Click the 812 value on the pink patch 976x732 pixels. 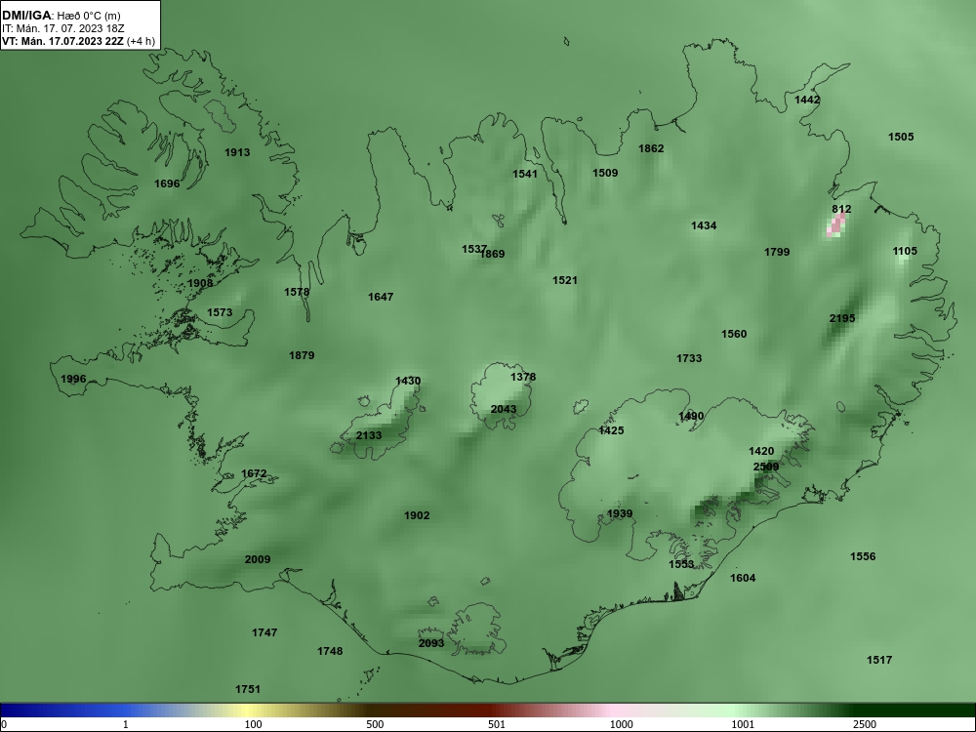841,209
